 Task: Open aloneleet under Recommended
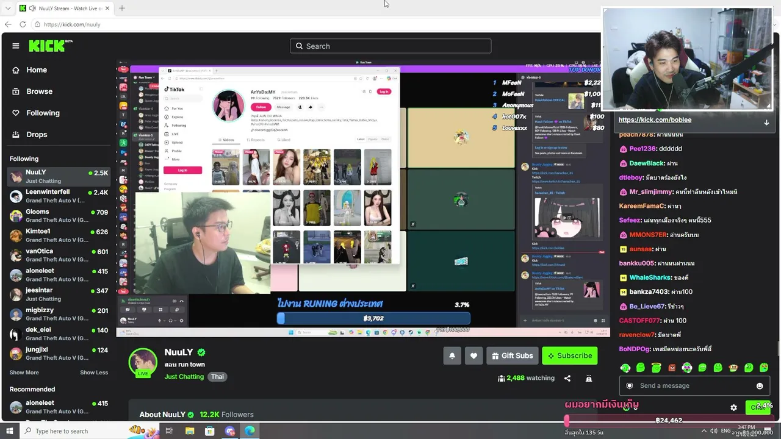click(59, 407)
